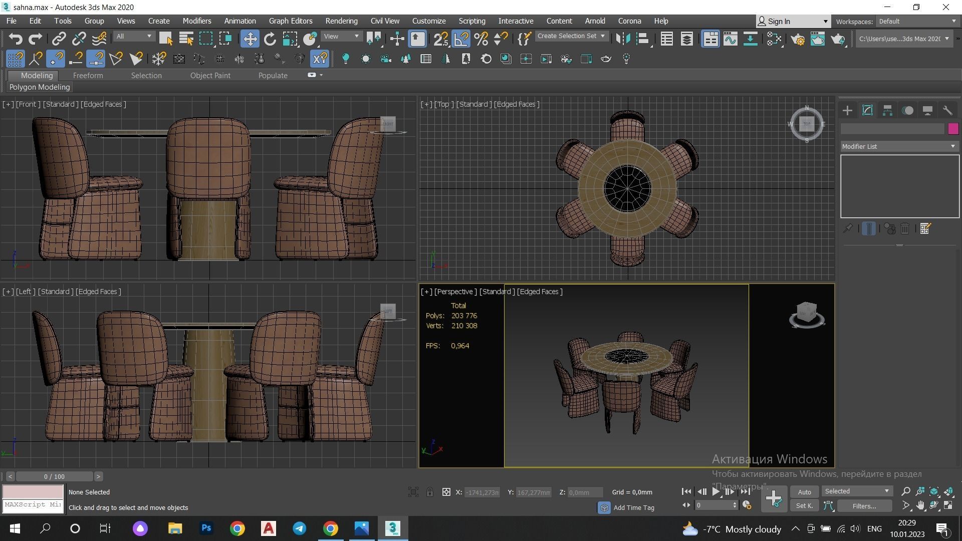Click the Pan View hand icon
The width and height of the screenshot is (962, 541).
pos(920,506)
